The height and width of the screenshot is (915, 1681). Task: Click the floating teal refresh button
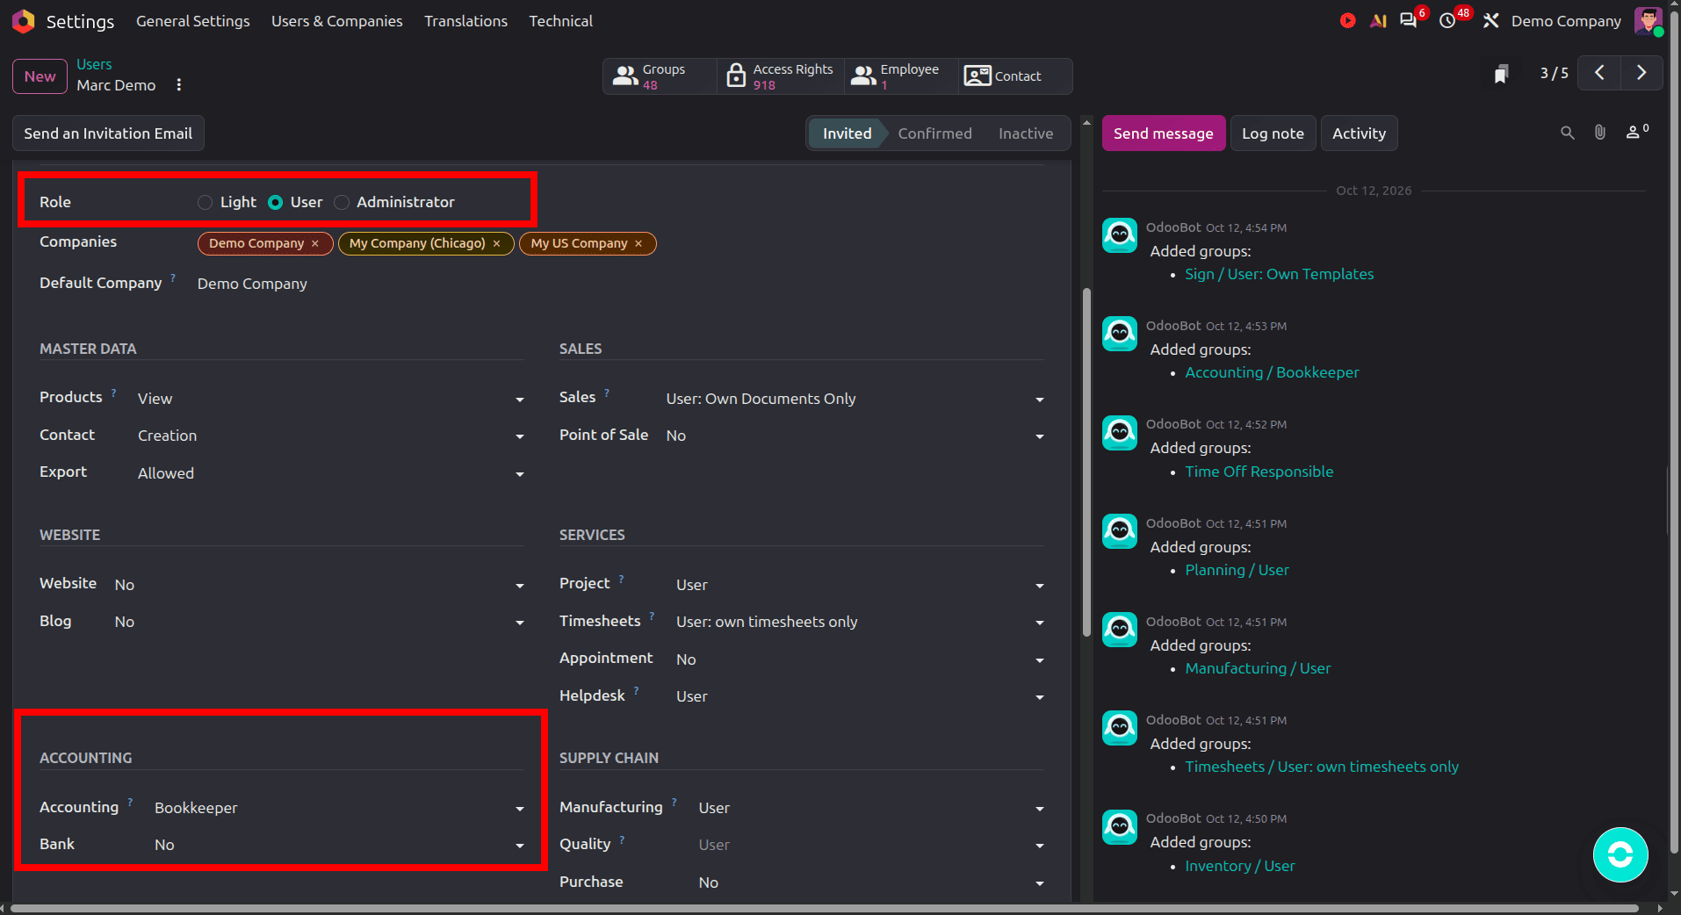coord(1620,854)
